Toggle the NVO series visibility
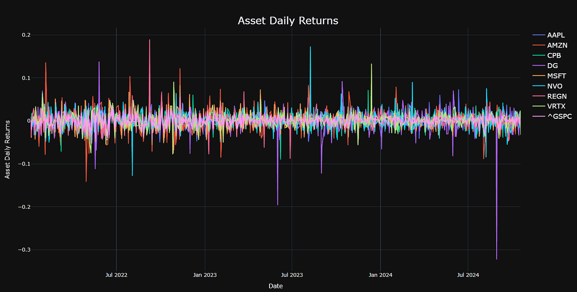Image resolution: width=577 pixels, height=292 pixels. coord(554,86)
